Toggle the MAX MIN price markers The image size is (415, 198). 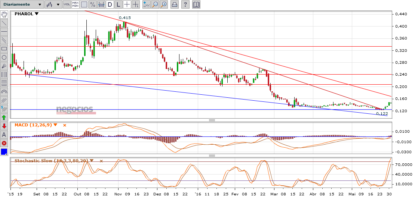[x=75, y=5]
